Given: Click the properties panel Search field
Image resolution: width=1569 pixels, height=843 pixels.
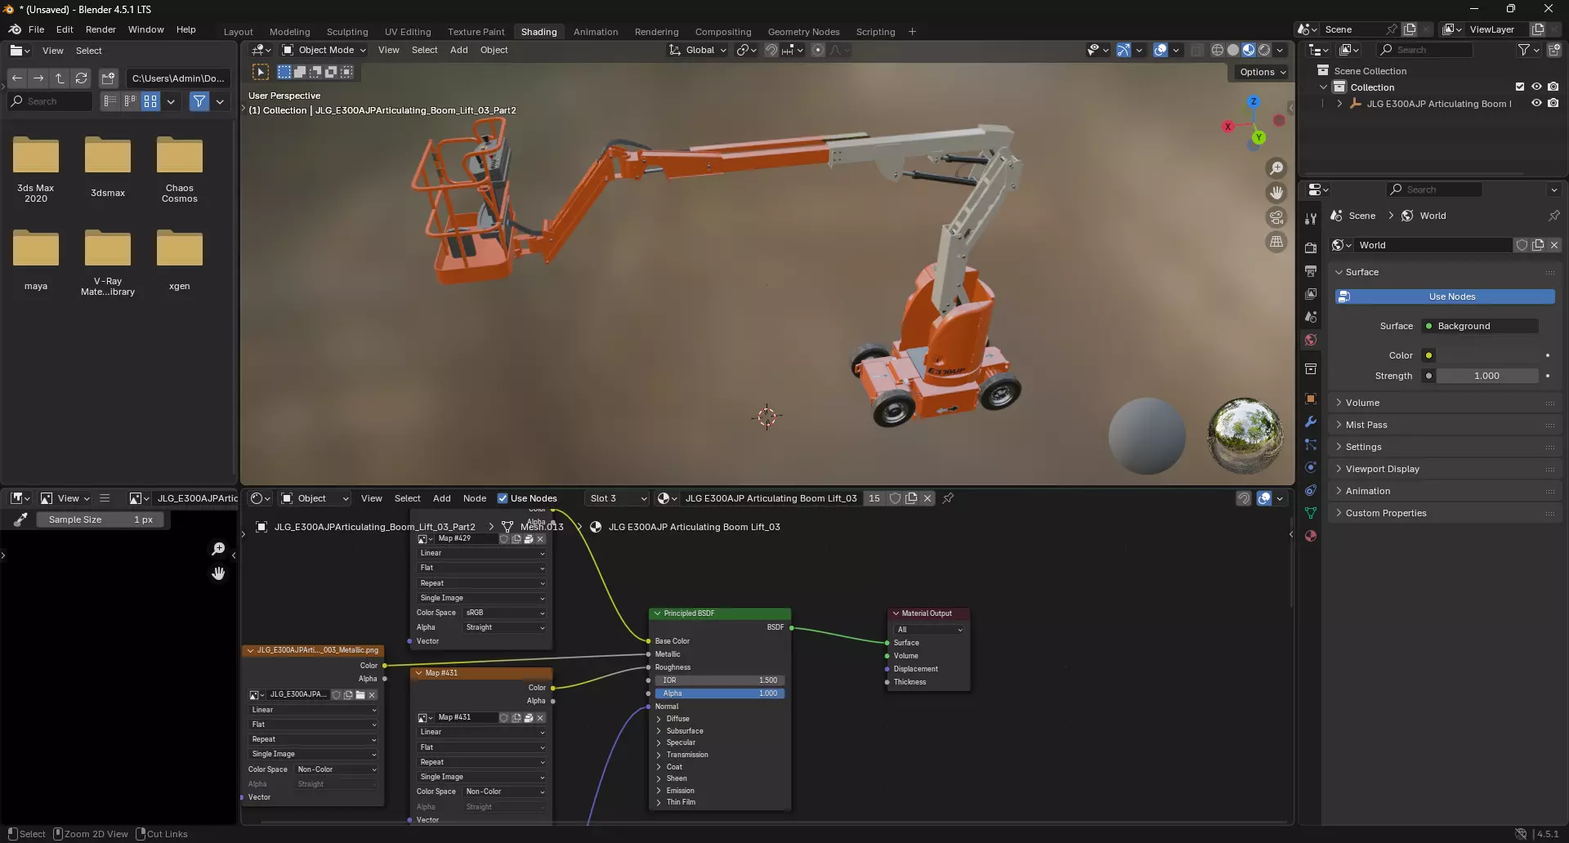Looking at the screenshot, I should tap(1434, 190).
